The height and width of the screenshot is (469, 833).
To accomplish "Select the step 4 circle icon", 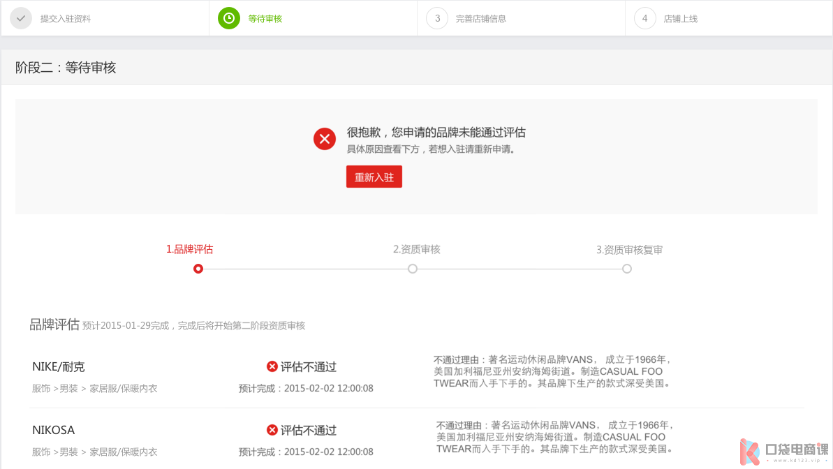I will (x=644, y=19).
